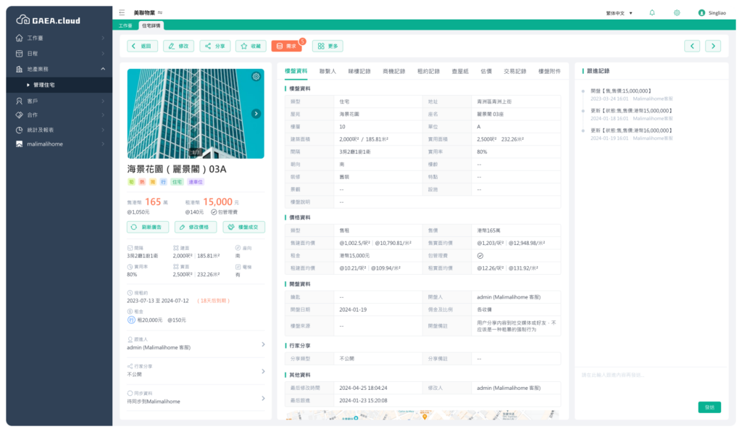Click the 修改價格 button
This screenshot has height=432, width=742.
(196, 227)
